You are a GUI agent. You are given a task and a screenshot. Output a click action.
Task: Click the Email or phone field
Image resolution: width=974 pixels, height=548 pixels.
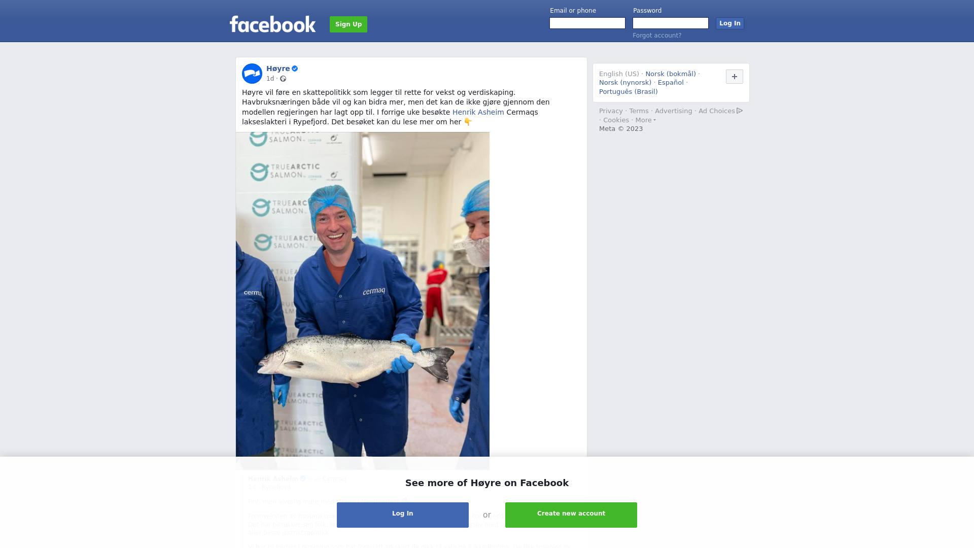[587, 23]
